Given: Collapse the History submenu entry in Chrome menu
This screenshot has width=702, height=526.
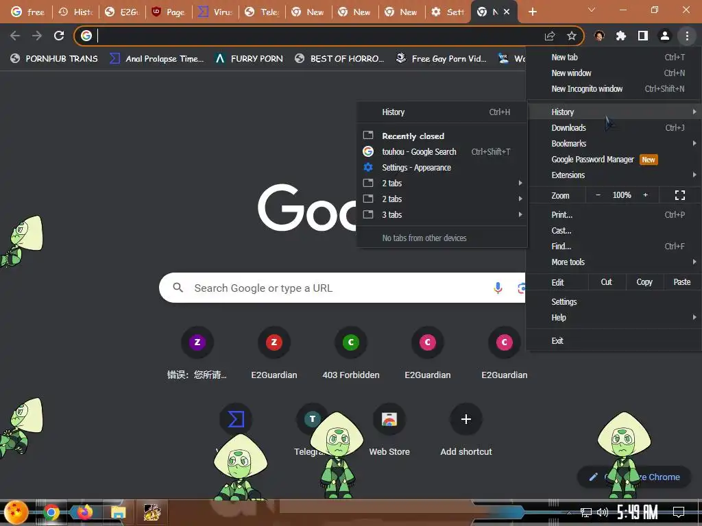Looking at the screenshot, I should click(x=614, y=112).
